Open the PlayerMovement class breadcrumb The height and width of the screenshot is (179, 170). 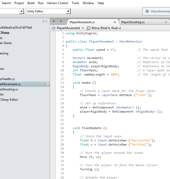point(68,28)
